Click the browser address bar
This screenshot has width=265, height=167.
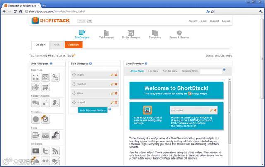click(x=115, y=12)
